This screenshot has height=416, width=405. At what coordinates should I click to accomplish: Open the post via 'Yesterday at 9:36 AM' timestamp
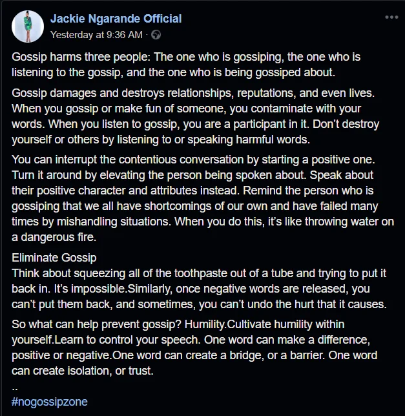pyautogui.click(x=96, y=35)
